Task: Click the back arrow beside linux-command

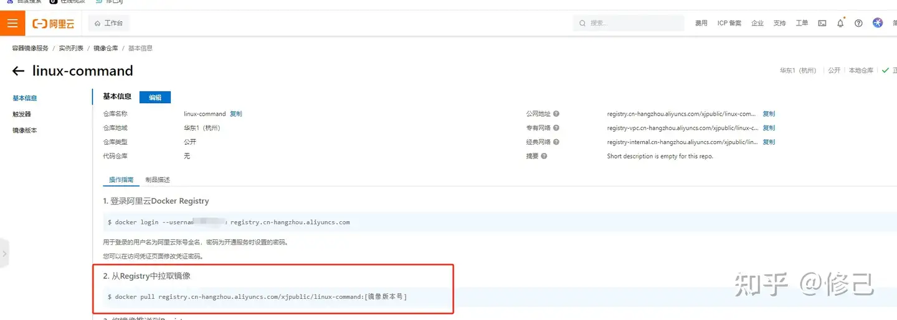Action: click(19, 71)
